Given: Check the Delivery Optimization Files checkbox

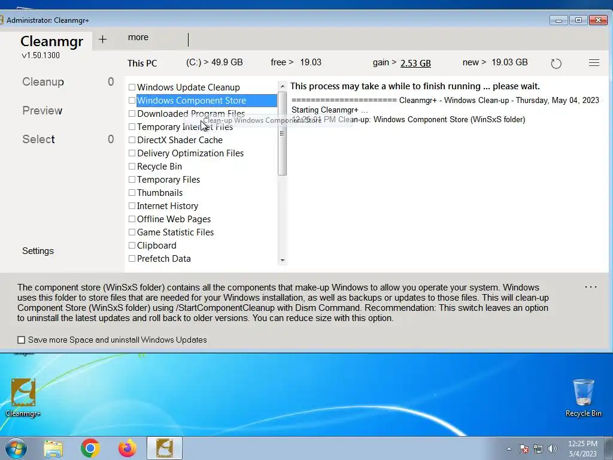Looking at the screenshot, I should click(x=132, y=153).
